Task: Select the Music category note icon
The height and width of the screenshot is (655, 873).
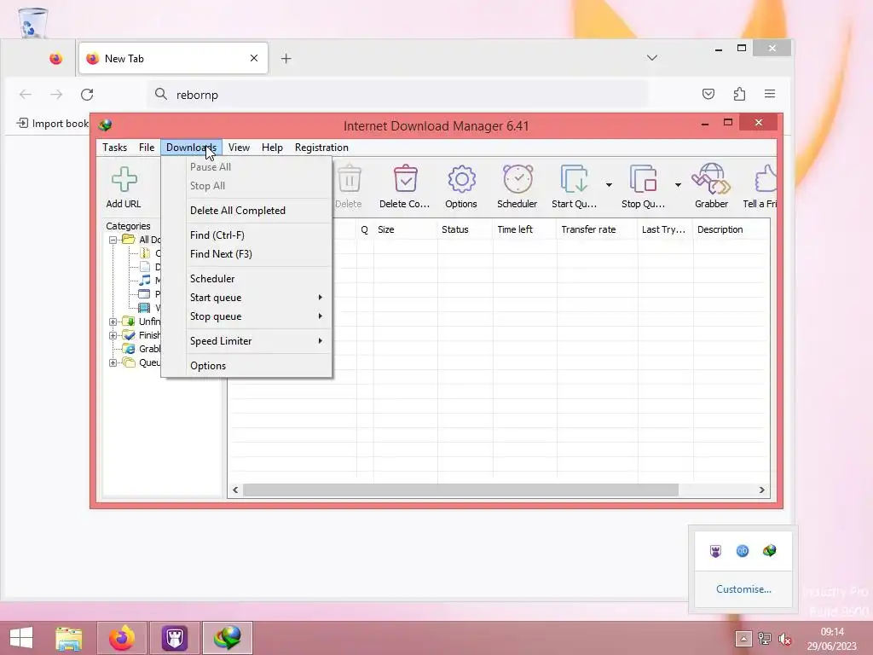Action: [x=145, y=280]
